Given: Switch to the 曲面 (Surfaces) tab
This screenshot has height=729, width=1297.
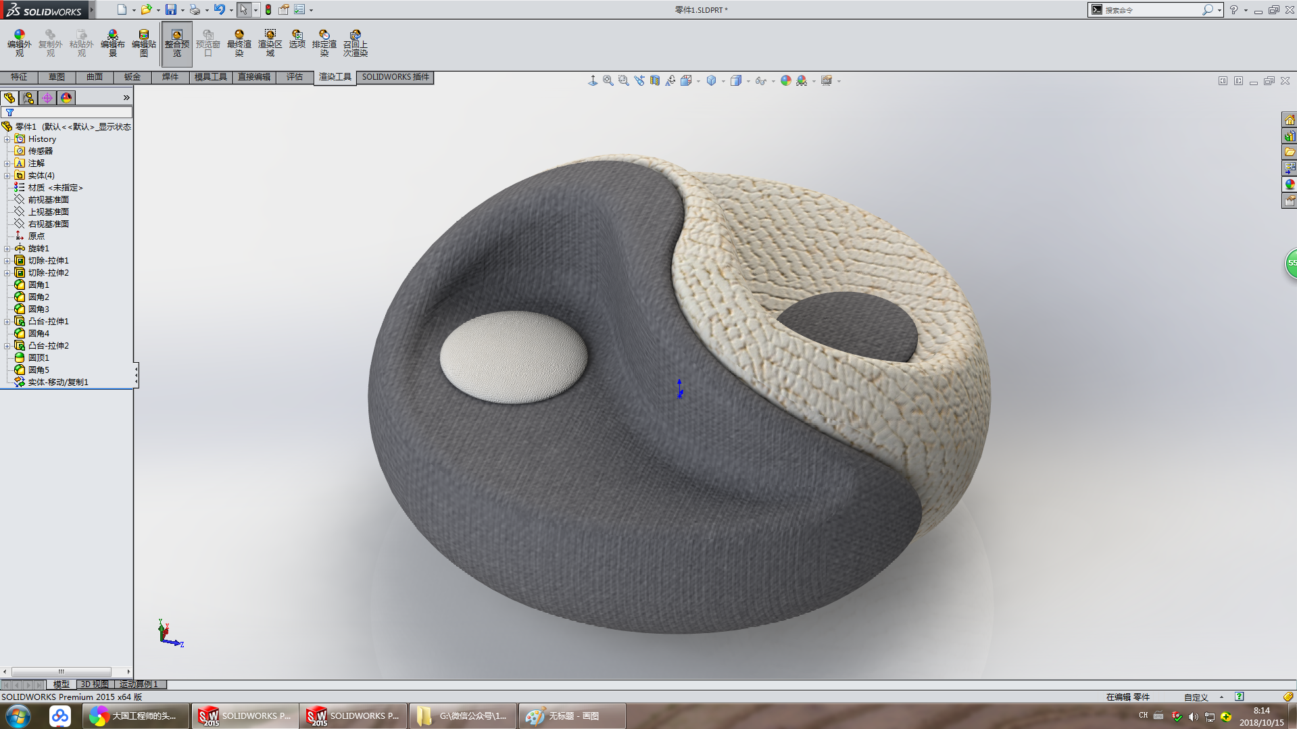Looking at the screenshot, I should coord(95,77).
